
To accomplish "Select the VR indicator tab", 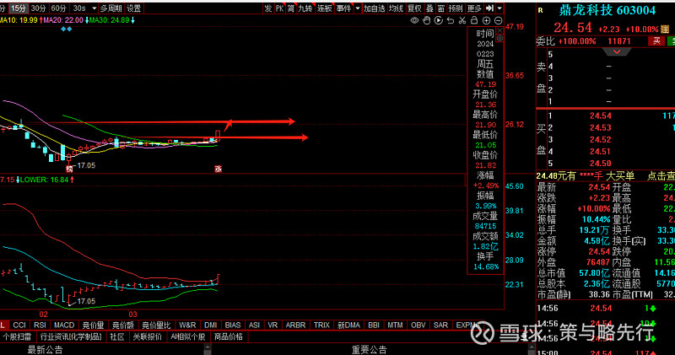I will click(273, 325).
